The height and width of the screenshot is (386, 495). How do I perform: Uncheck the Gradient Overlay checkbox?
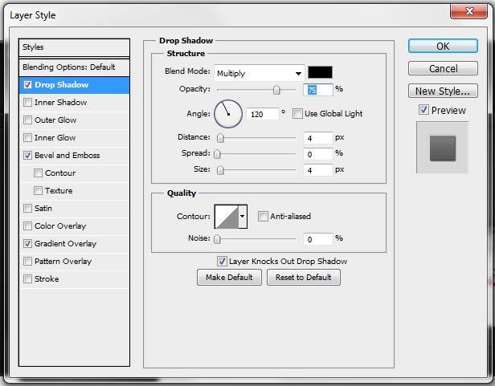tap(28, 244)
